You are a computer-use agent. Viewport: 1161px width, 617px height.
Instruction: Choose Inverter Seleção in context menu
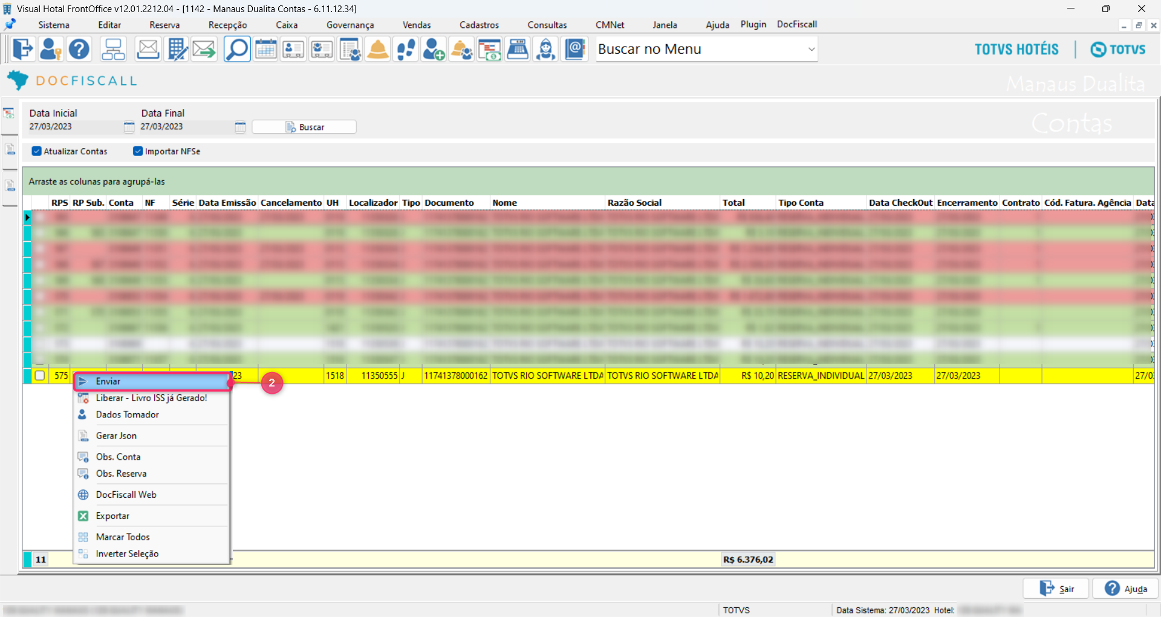[x=152, y=553]
